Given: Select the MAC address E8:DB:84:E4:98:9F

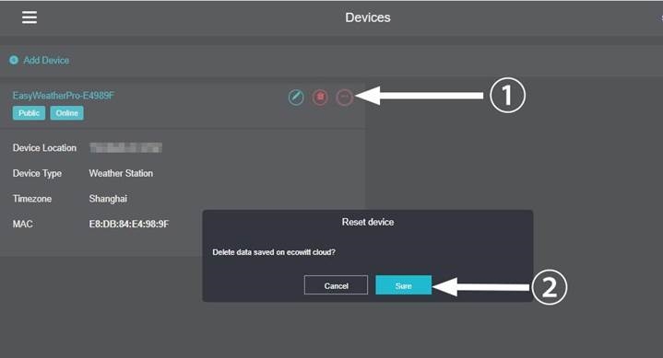Looking at the screenshot, I should coord(129,225).
